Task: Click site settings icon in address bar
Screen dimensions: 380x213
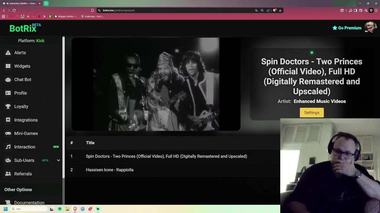Action: [99, 10]
